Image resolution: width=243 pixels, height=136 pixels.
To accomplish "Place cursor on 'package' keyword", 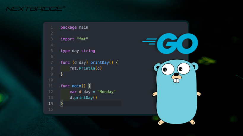I will pos(69,27).
